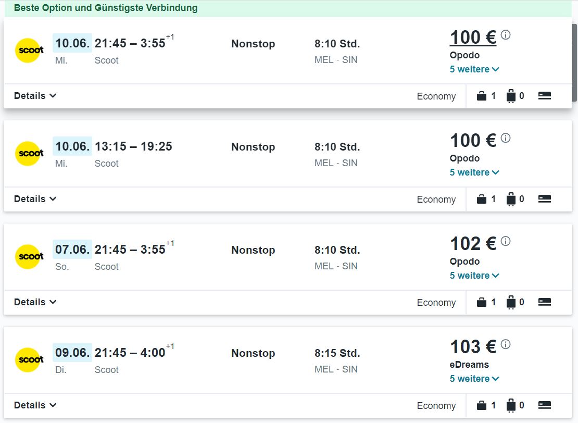
Task: Click seat/fare card icon in 07.06. flight row
Action: (545, 302)
